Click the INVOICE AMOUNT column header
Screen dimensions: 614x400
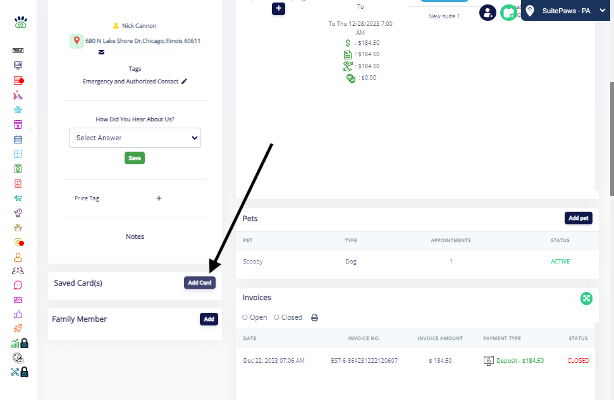pos(440,338)
